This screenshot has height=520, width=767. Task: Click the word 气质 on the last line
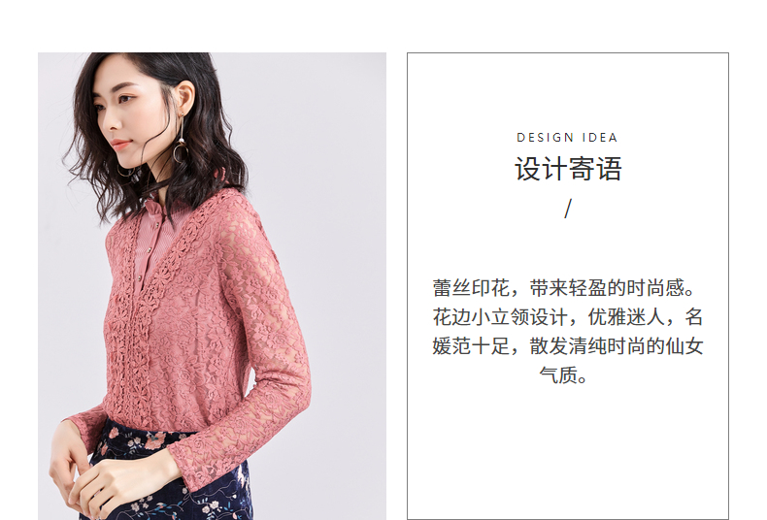[x=558, y=375]
